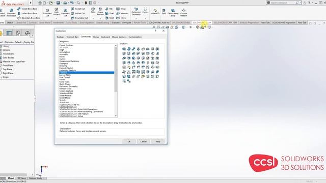Open Keyboard tab in Customize dialog
This screenshot has height=183, width=326.
[x=105, y=37]
